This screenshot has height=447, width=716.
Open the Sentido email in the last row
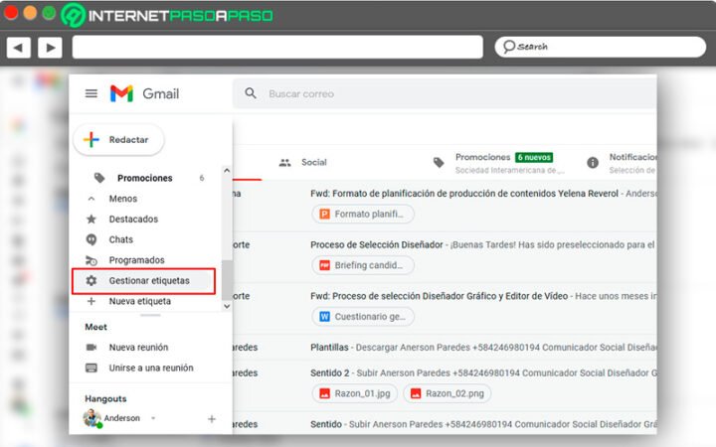tap(326, 424)
